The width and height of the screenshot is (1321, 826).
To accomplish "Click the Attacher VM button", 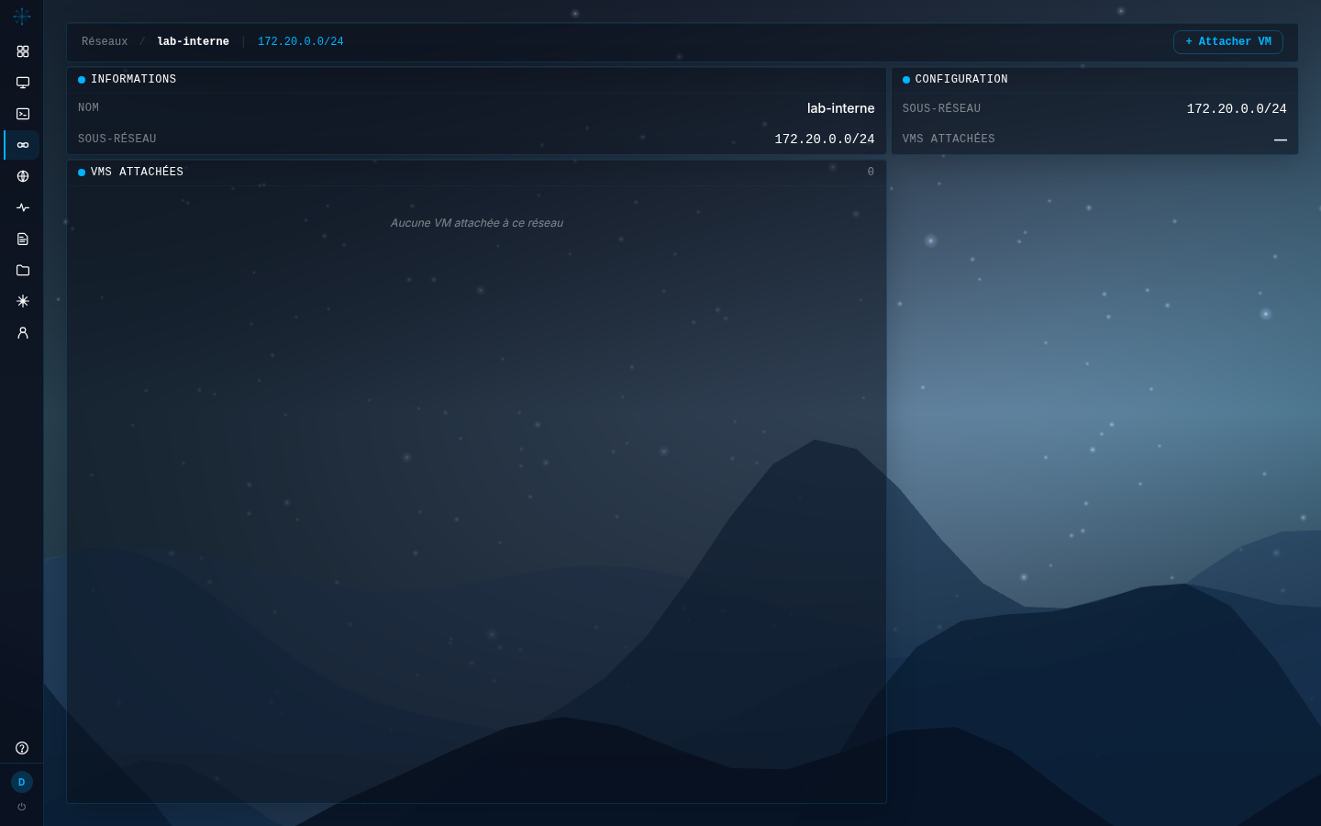I will [x=1227, y=42].
